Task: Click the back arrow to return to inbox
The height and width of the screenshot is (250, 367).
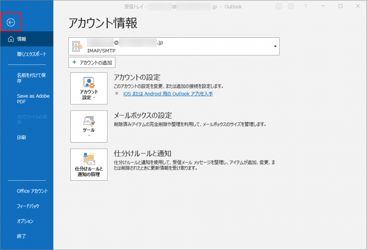Action: pos(11,22)
